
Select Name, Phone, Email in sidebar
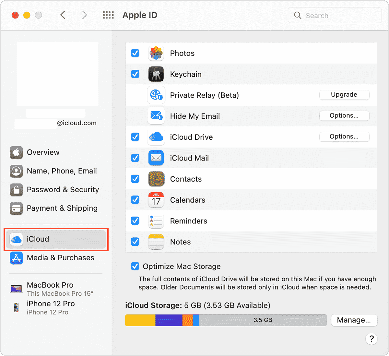pos(56,171)
